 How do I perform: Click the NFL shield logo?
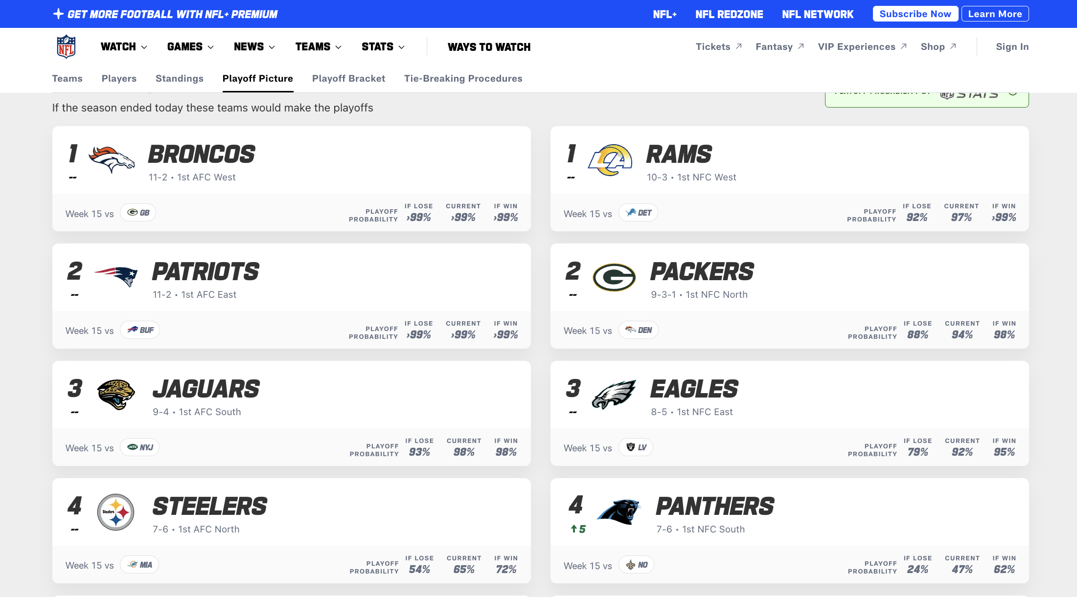(x=66, y=46)
